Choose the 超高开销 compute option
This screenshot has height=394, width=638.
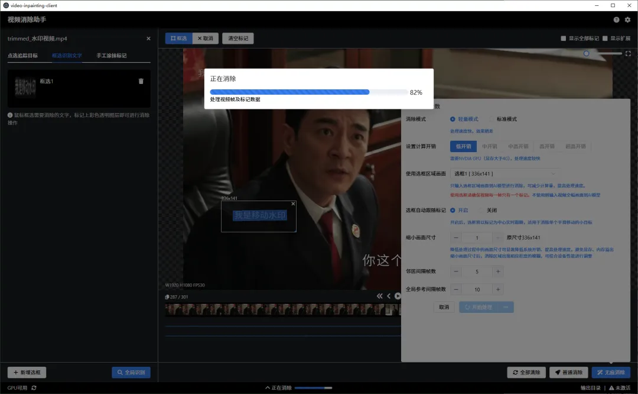(575, 146)
